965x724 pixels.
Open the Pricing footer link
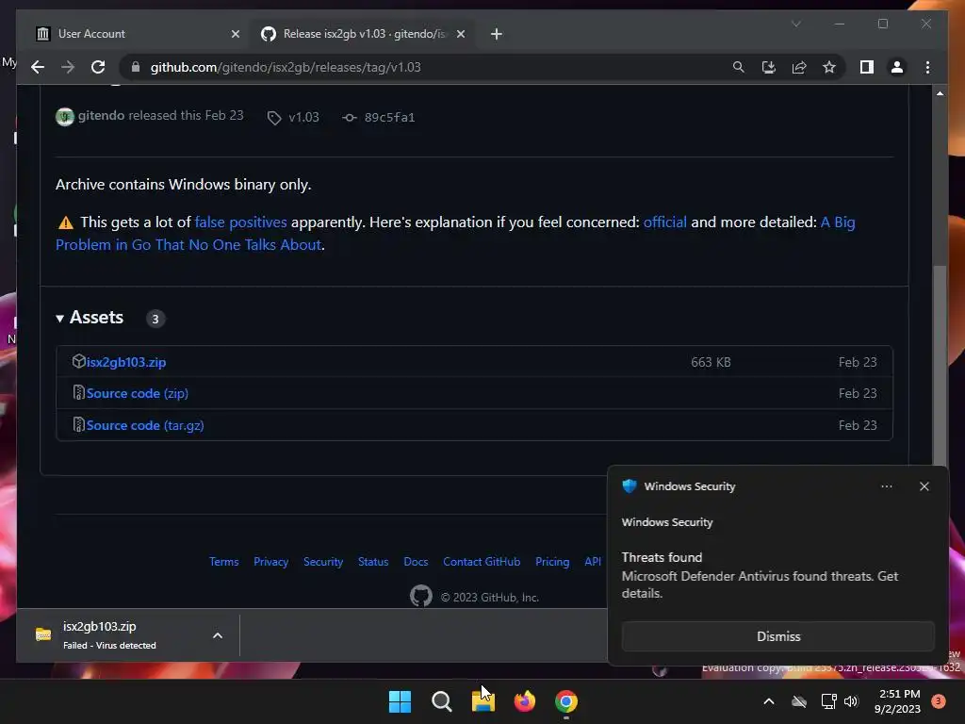coord(552,562)
